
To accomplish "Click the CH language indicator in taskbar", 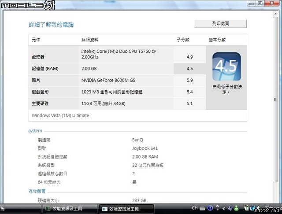I will coord(195,208).
